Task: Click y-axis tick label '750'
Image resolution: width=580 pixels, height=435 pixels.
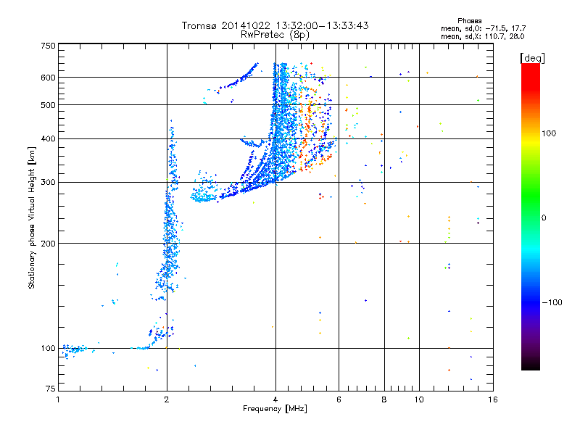Action: (48, 46)
